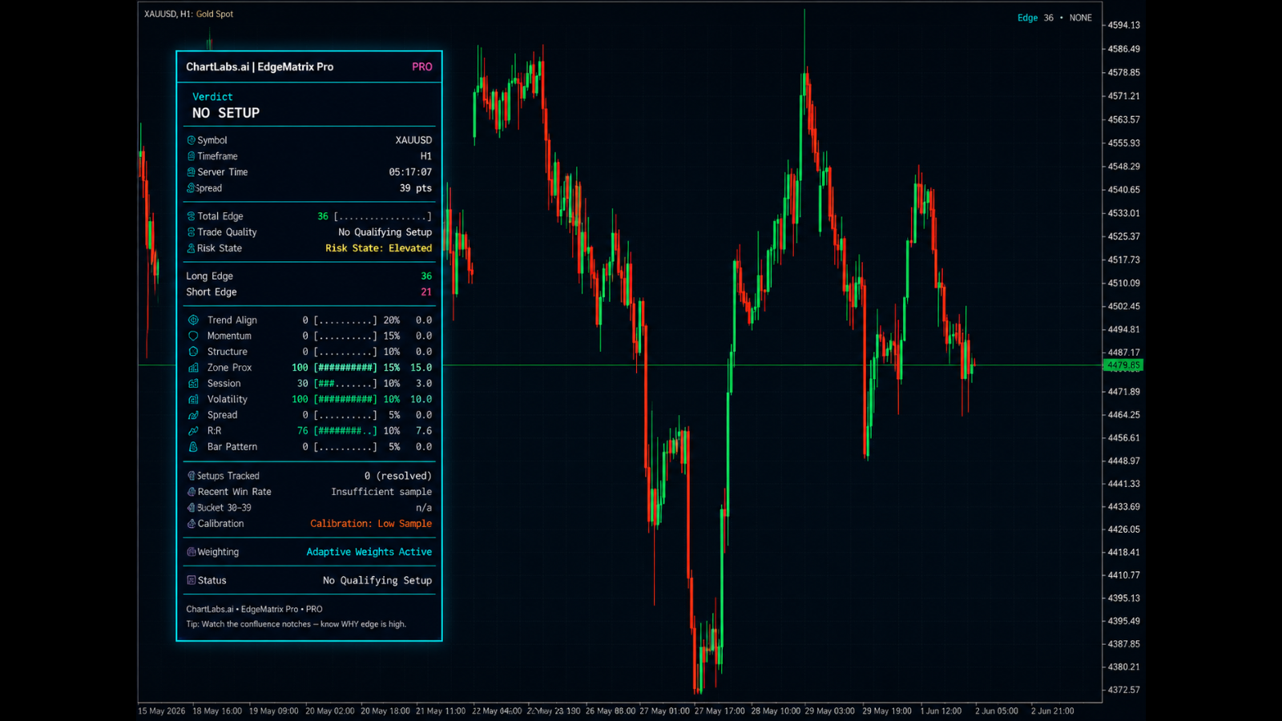
Task: Click the current price marker 4479.85
Action: coord(1123,365)
